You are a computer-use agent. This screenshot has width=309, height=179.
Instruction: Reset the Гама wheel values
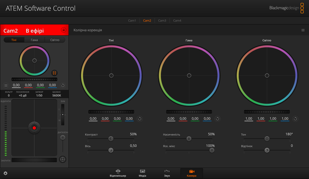218,119
